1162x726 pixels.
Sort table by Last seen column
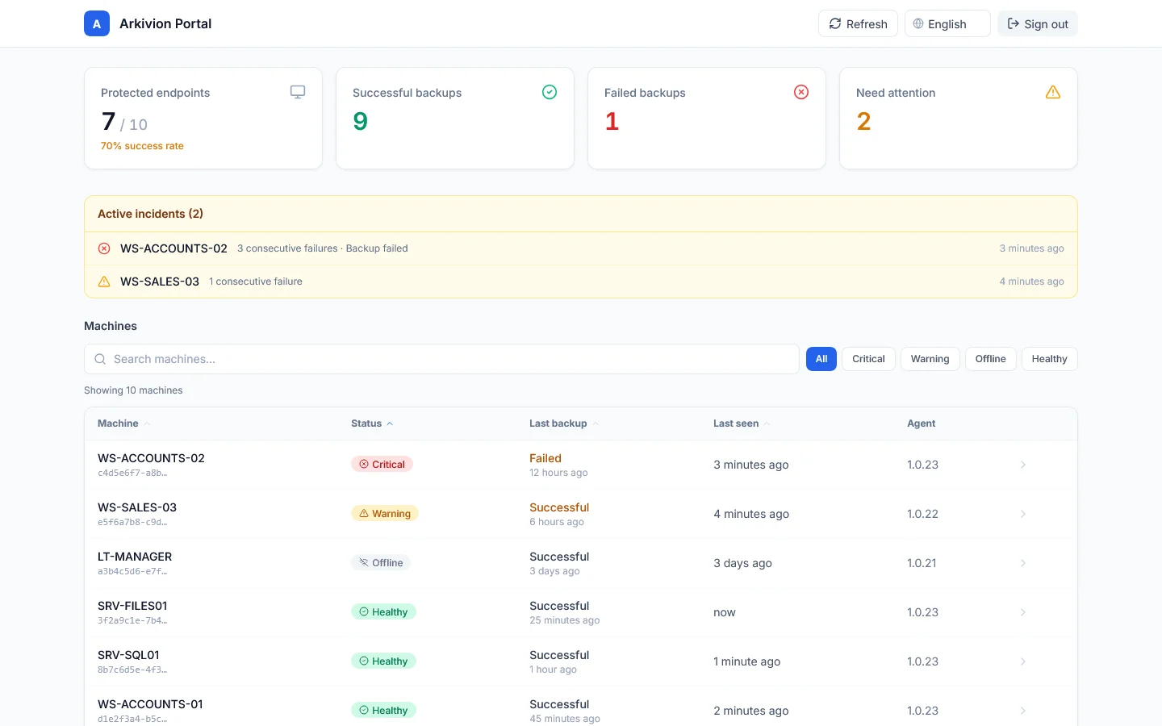coord(742,423)
